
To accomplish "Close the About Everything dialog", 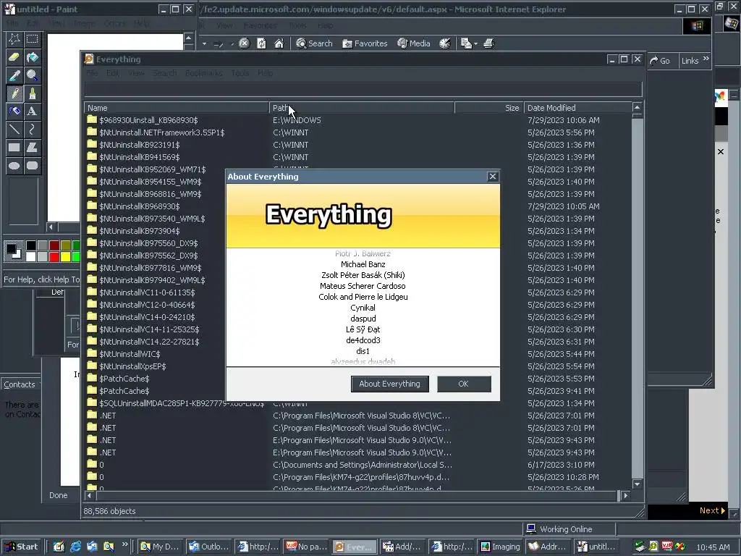I will (492, 177).
